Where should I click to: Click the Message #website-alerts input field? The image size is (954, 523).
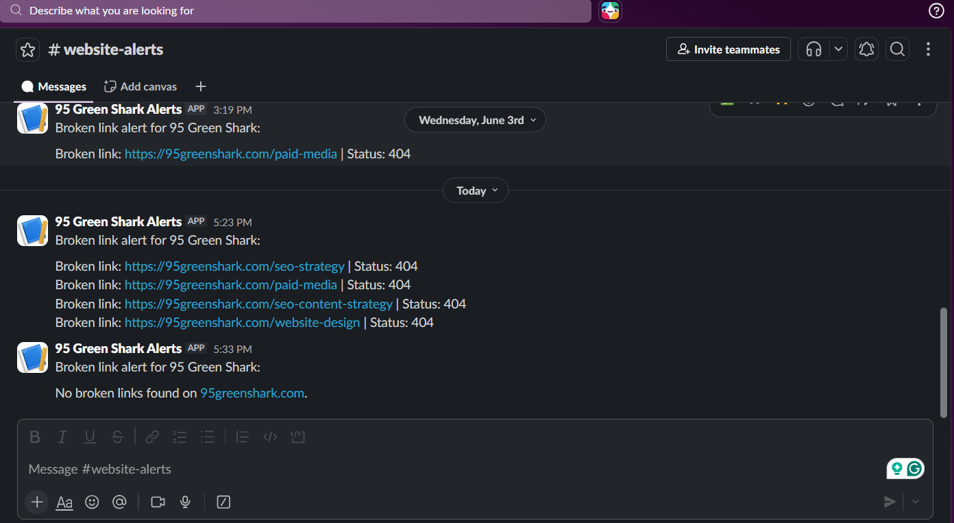pos(452,469)
